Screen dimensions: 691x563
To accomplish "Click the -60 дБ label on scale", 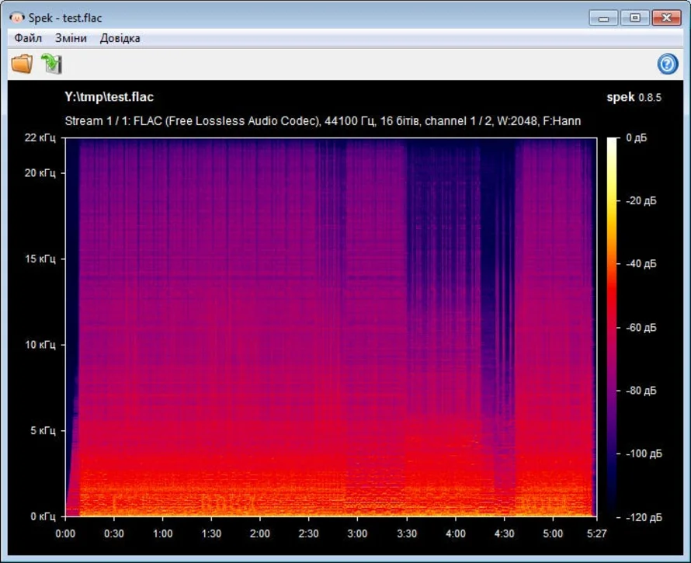I will coord(640,327).
